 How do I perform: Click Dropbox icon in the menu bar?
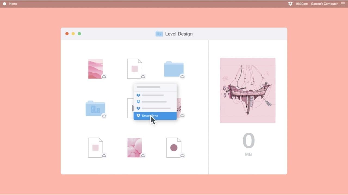290,4
